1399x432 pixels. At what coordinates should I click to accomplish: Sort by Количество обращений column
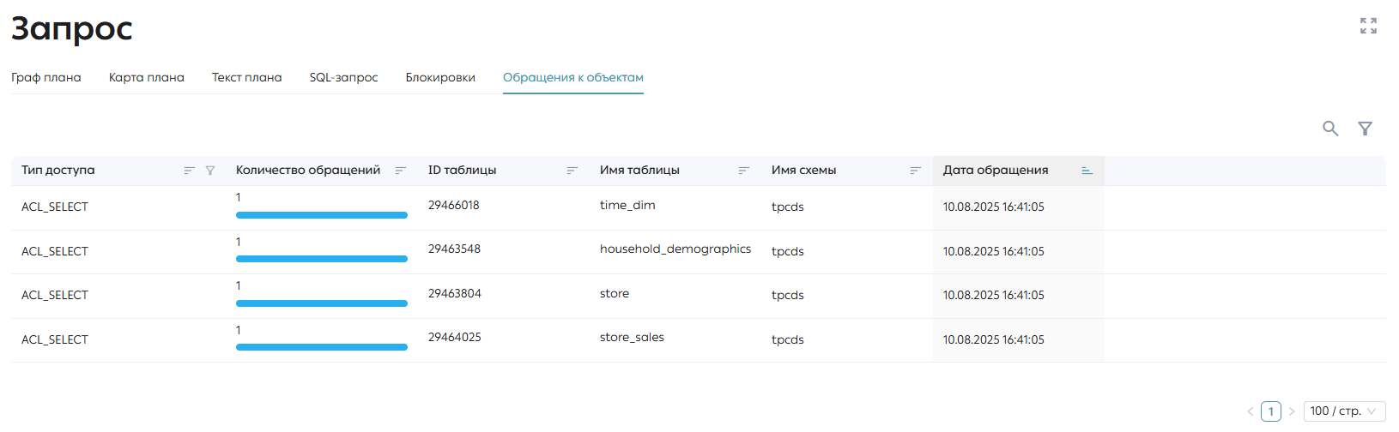[x=400, y=171]
